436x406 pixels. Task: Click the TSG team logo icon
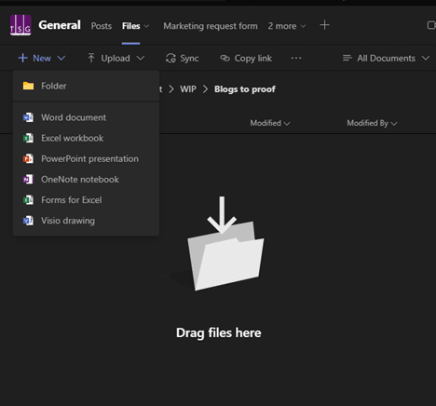pyautogui.click(x=20, y=25)
